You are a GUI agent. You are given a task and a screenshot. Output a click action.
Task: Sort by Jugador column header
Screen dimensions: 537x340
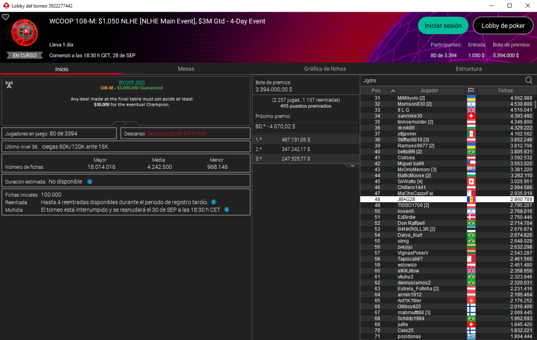[429, 90]
